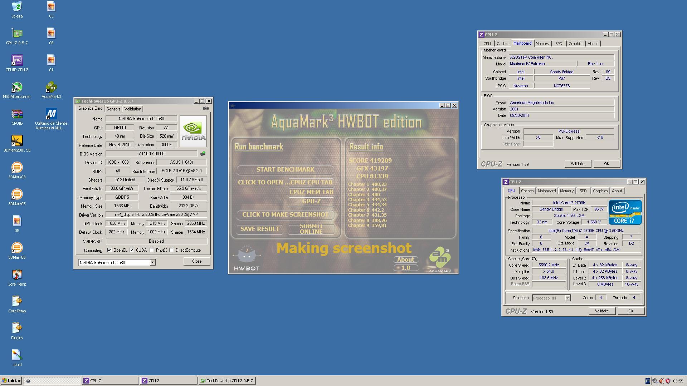The width and height of the screenshot is (687, 386).
Task: Launch 3DMark2001 SE shortcut
Action: (17, 144)
